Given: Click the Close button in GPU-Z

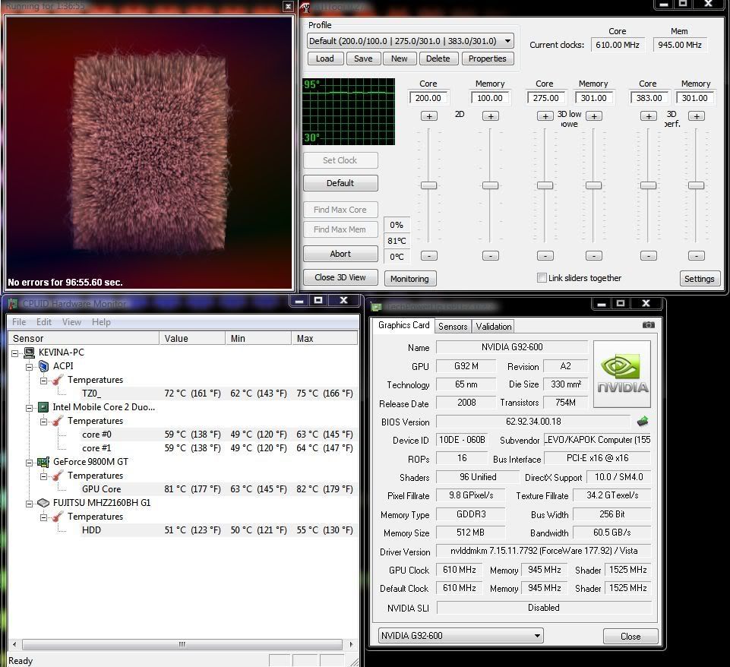Looking at the screenshot, I should pos(630,637).
